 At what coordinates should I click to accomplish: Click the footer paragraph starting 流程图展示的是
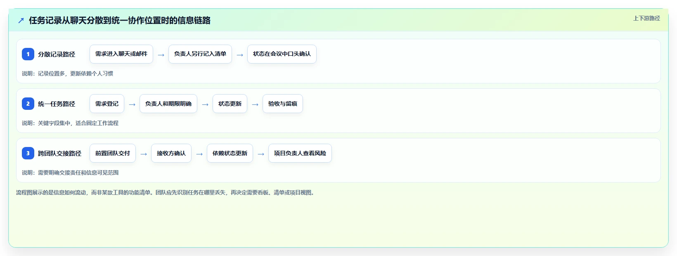(166, 192)
